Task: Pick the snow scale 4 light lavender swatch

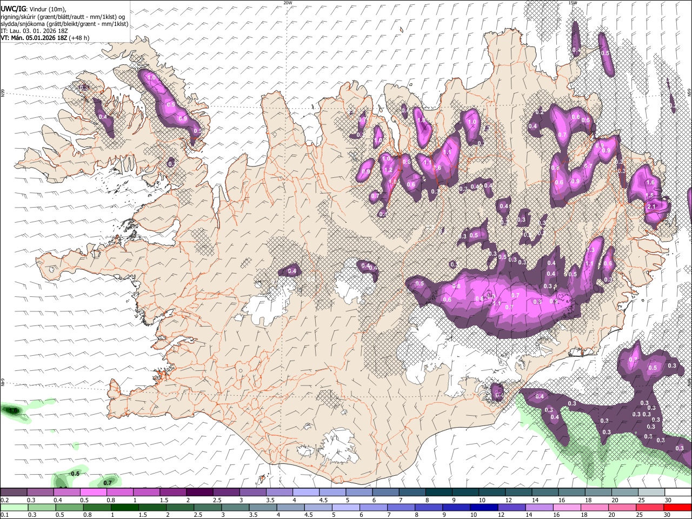Action: click(305, 493)
